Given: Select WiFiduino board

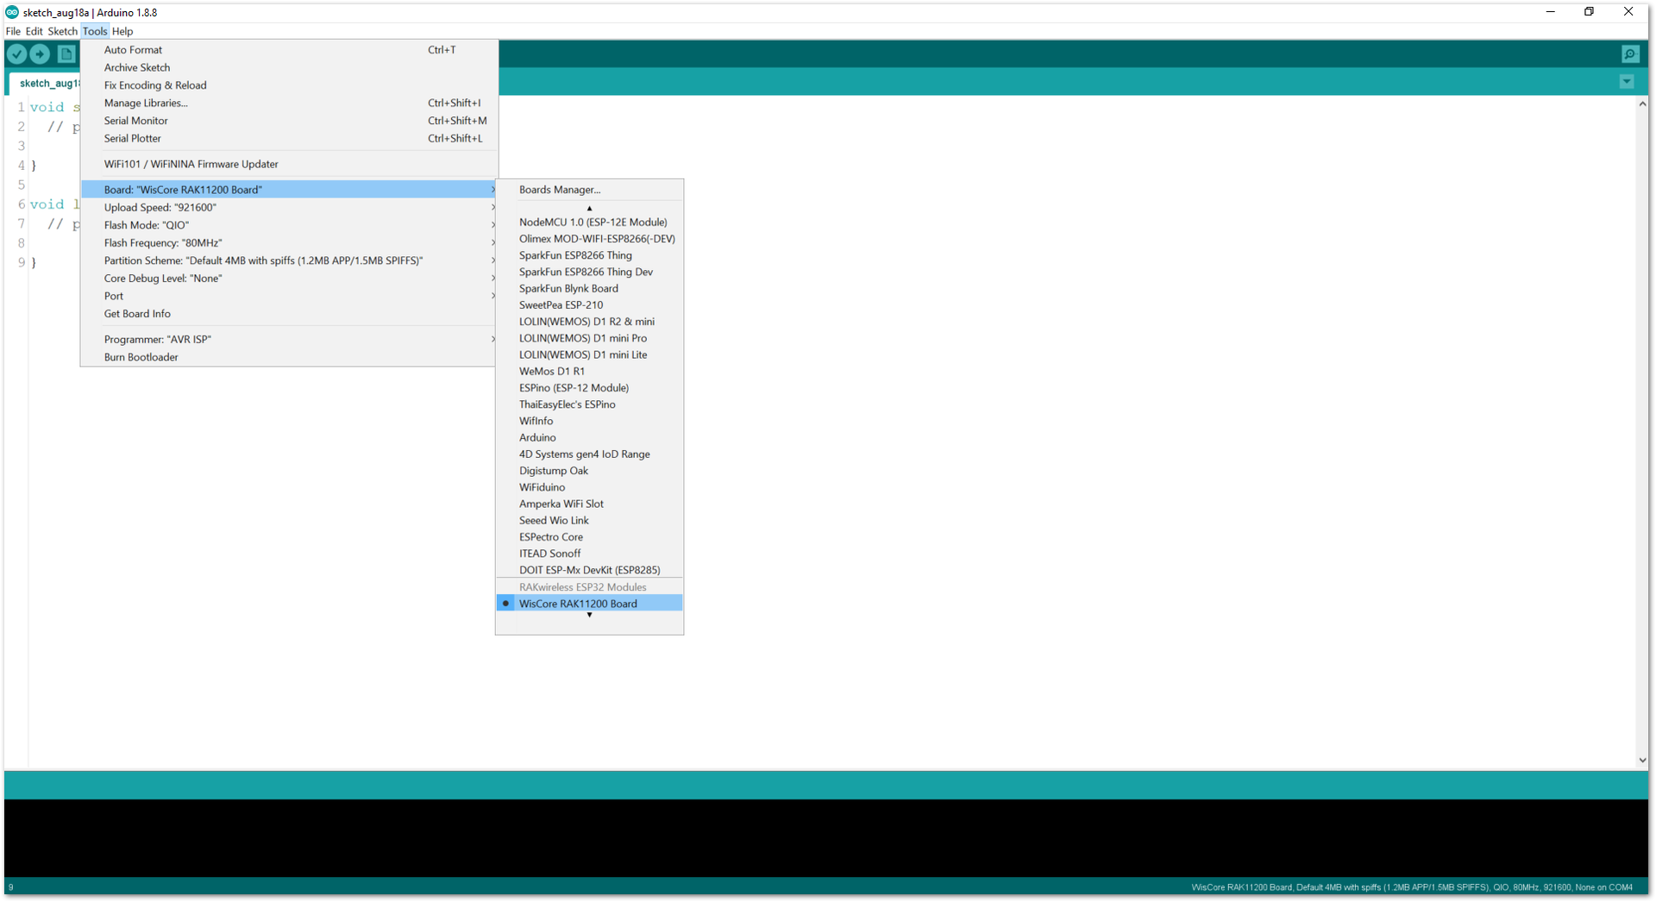Looking at the screenshot, I should (x=589, y=487).
